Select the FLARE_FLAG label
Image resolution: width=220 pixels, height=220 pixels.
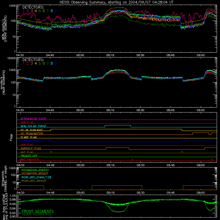(x=29, y=137)
